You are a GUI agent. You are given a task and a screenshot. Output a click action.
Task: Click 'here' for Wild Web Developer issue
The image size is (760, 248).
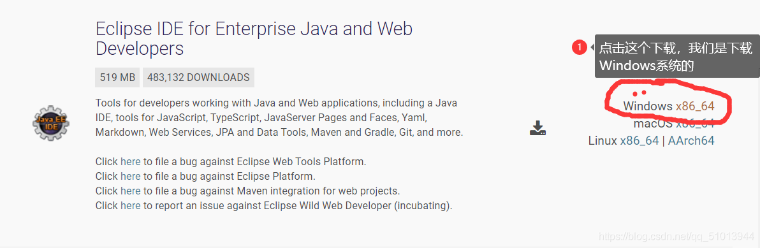[130, 206]
